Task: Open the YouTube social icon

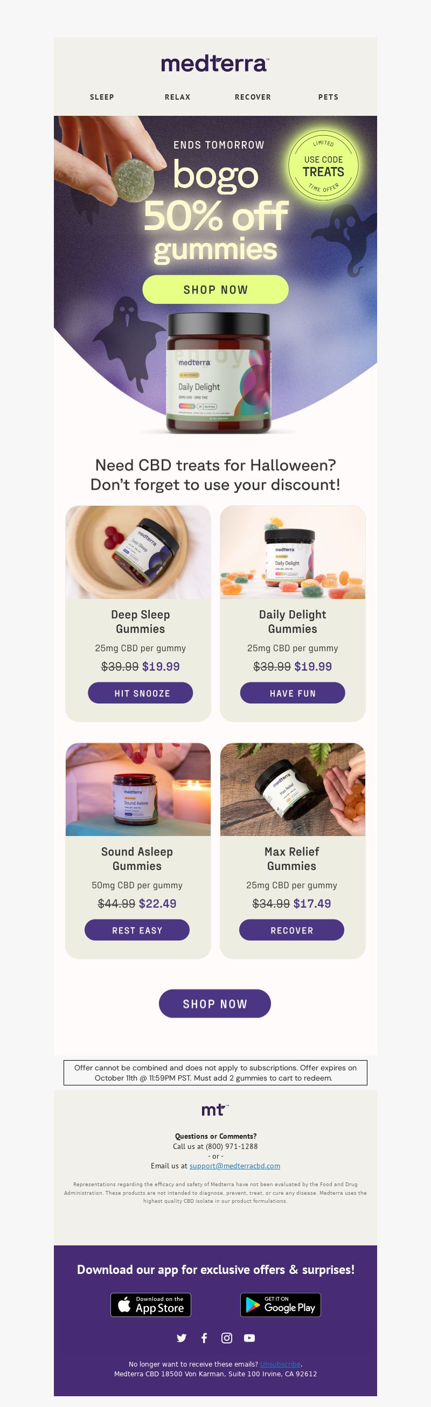Action: coord(249,1338)
